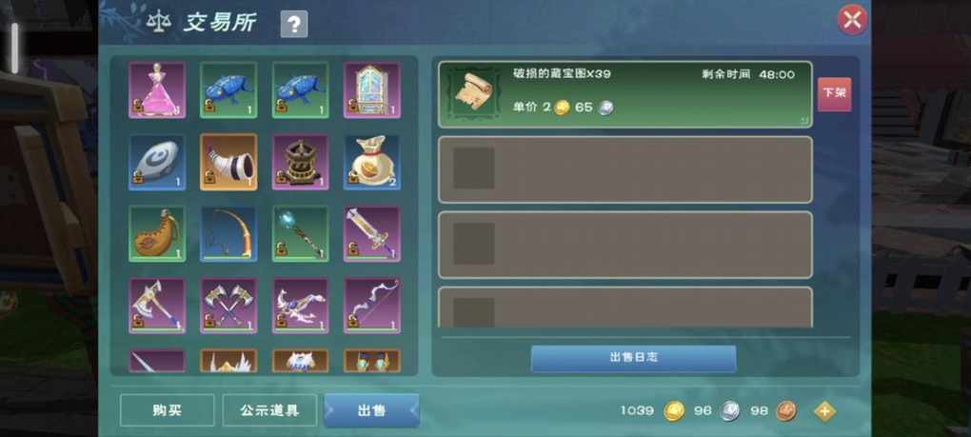Switch to the 购买 tab
Image resolution: width=971 pixels, height=437 pixels.
pyautogui.click(x=168, y=410)
